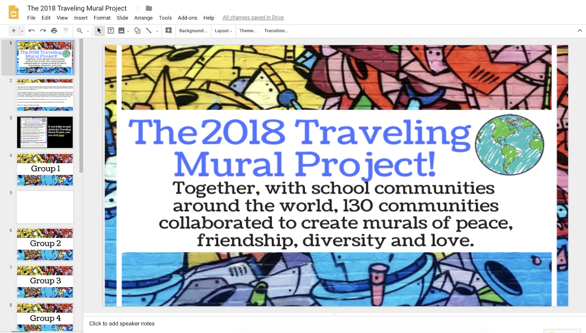Click the filmstrip vertical scrollbar
This screenshot has width=586, height=333.
(81, 105)
